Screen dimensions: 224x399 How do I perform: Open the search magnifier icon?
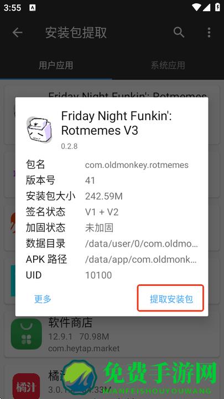coord(179,33)
